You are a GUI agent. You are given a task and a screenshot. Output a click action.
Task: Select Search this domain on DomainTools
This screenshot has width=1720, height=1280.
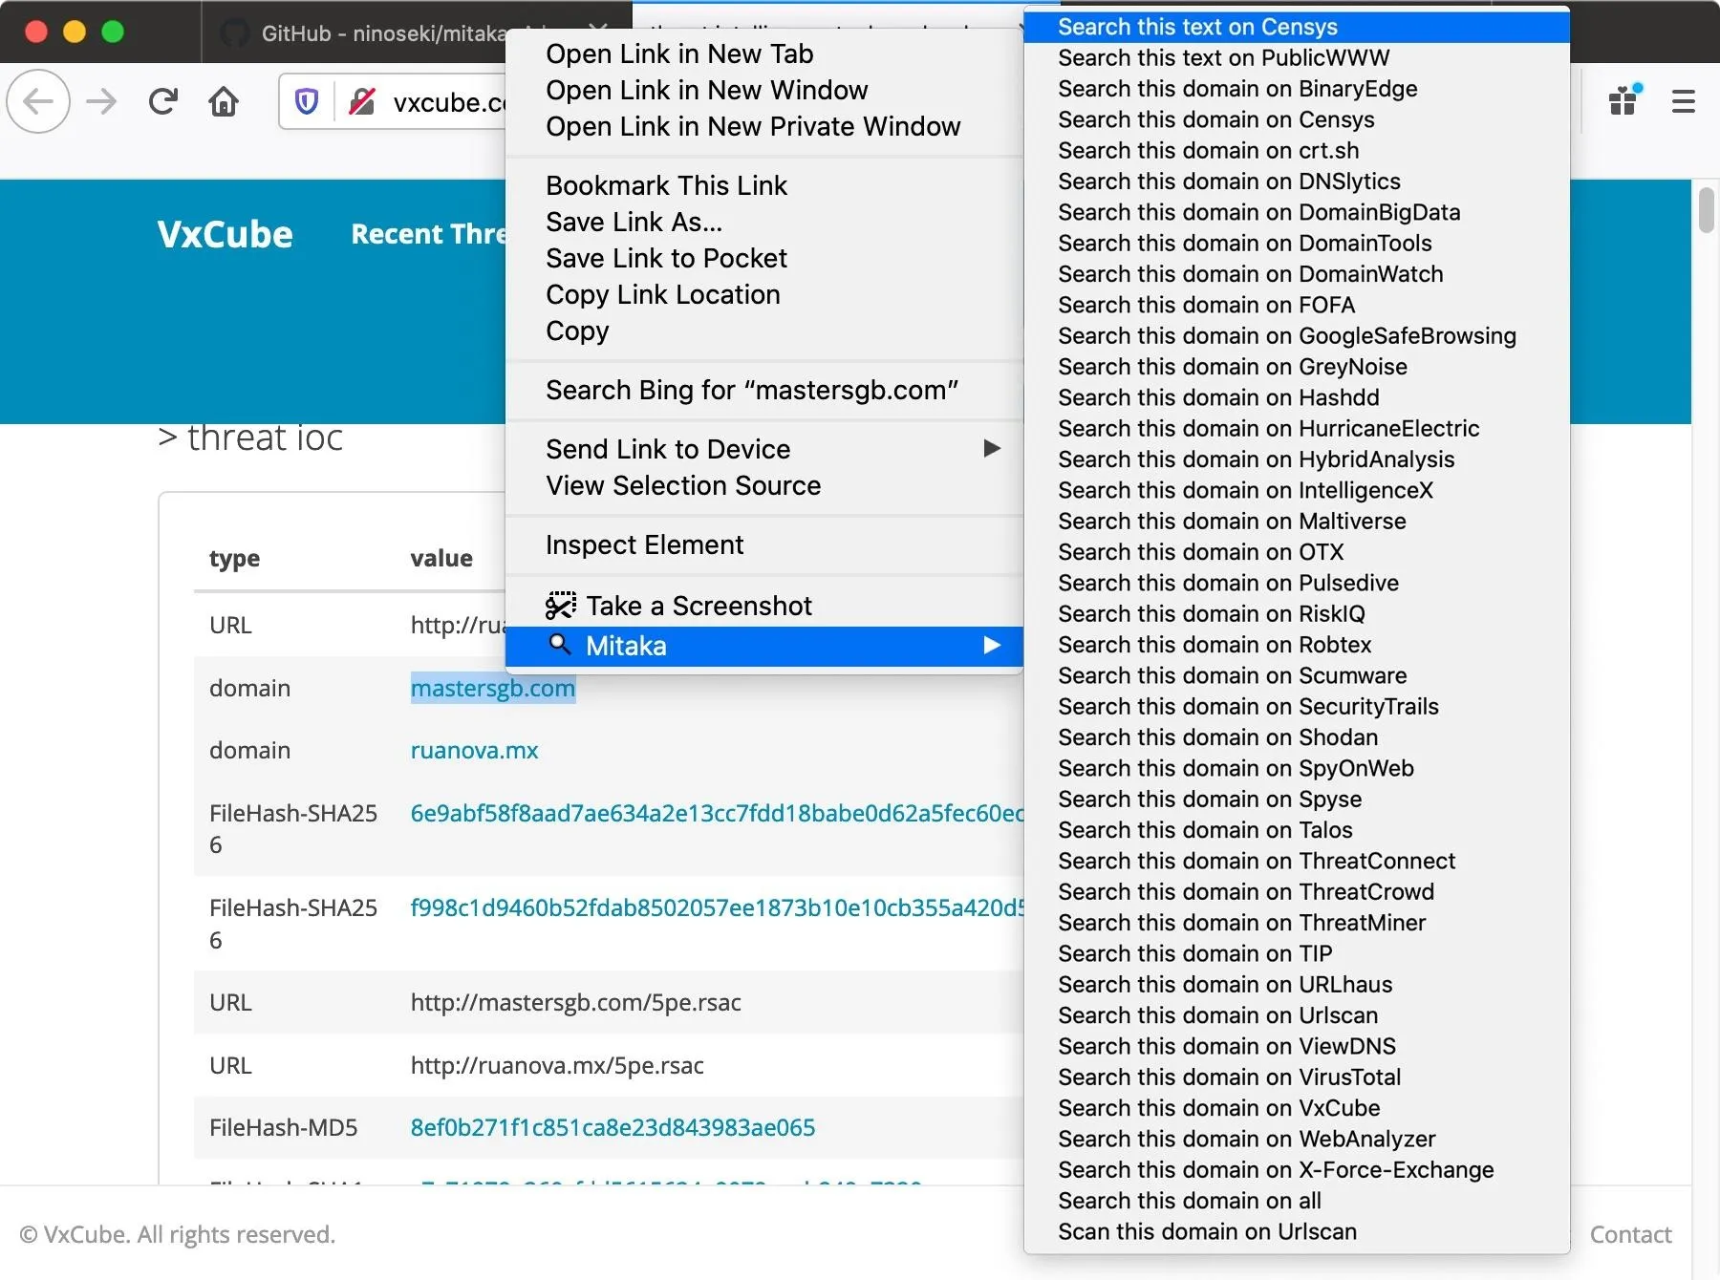point(1297,244)
